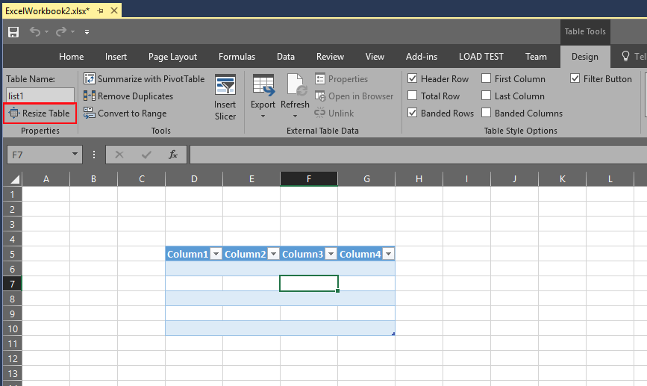This screenshot has height=386, width=647.
Task: Expand the Refresh dropdown arrow
Action: (x=295, y=116)
